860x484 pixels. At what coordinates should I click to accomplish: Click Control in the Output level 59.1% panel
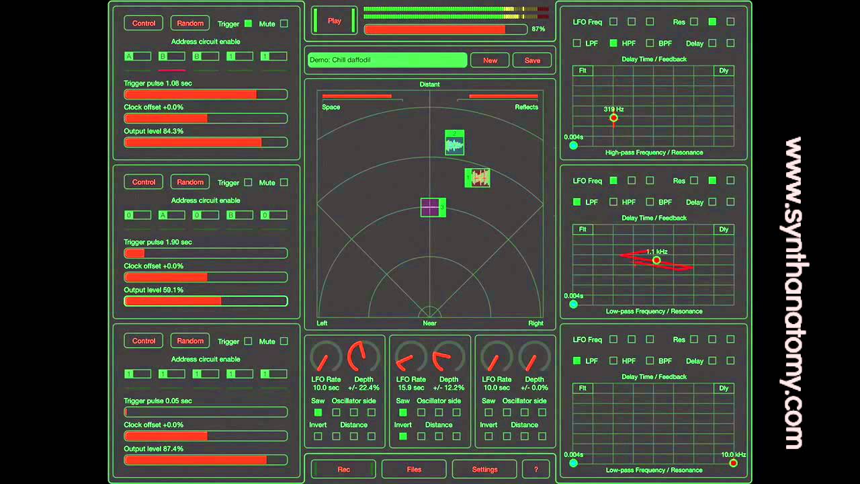144,182
